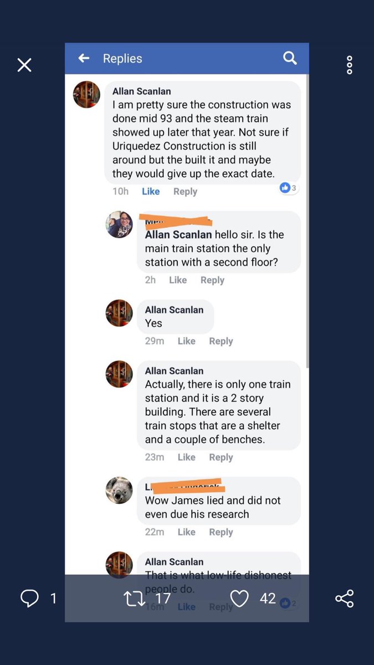Click the scrollbar beside the replies list
Screen dimensions: 374x665
pos(307,222)
